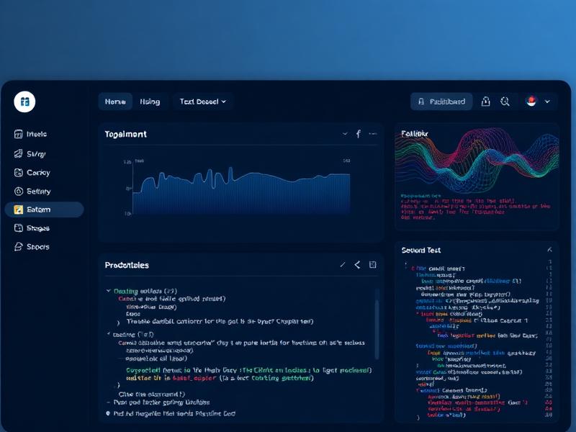Switch to the second top navigation tab

point(150,102)
